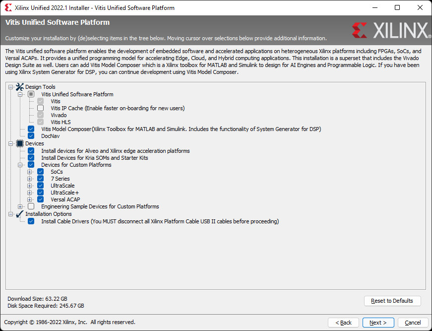Click the Installation Options checkmark icon

(x=19, y=214)
